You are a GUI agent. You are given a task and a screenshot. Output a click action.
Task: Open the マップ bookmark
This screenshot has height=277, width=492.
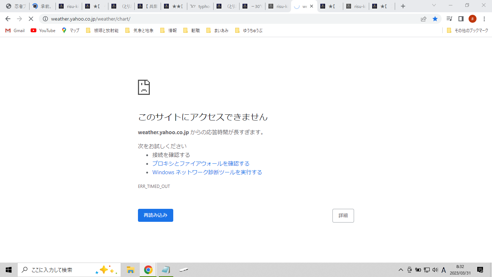pyautogui.click(x=71, y=31)
